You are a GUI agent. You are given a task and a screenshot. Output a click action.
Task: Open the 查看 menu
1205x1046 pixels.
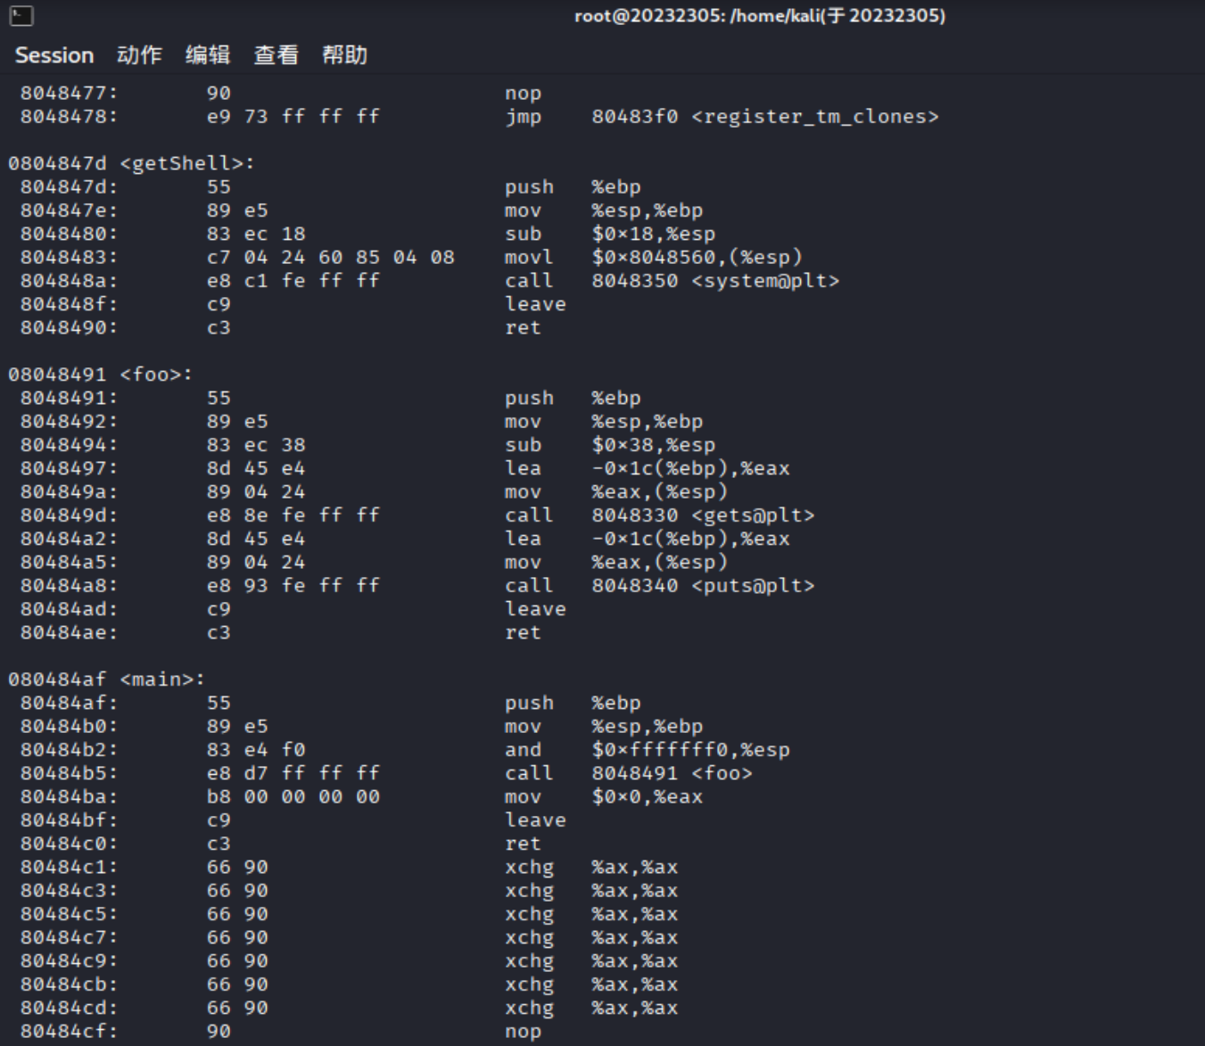point(276,55)
